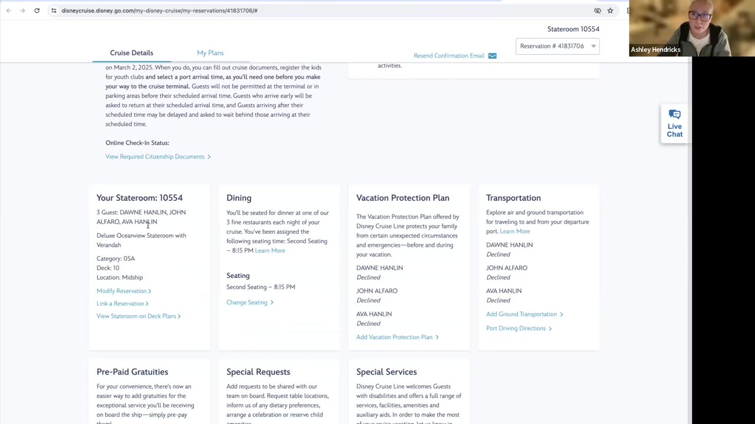Open the Reservation # 41831706 dropdown

click(x=557, y=46)
